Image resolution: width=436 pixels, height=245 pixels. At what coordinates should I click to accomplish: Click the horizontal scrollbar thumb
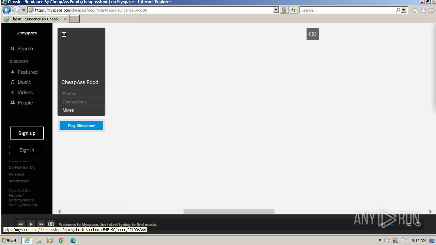pyautogui.click(x=229, y=212)
